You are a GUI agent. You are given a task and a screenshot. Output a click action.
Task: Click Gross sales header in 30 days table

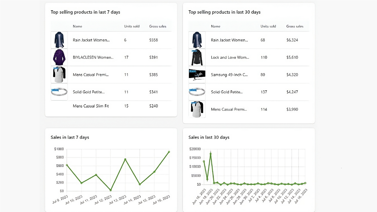(295, 26)
